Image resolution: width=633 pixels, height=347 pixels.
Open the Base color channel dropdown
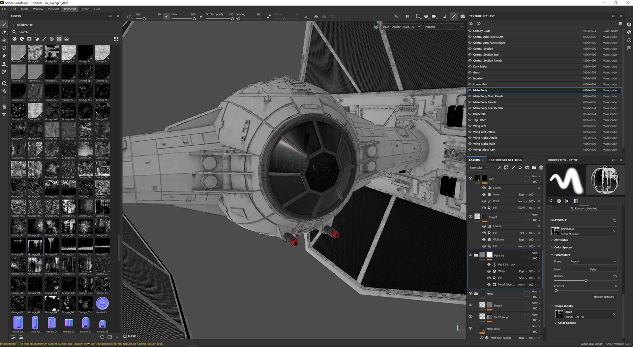click(479, 168)
